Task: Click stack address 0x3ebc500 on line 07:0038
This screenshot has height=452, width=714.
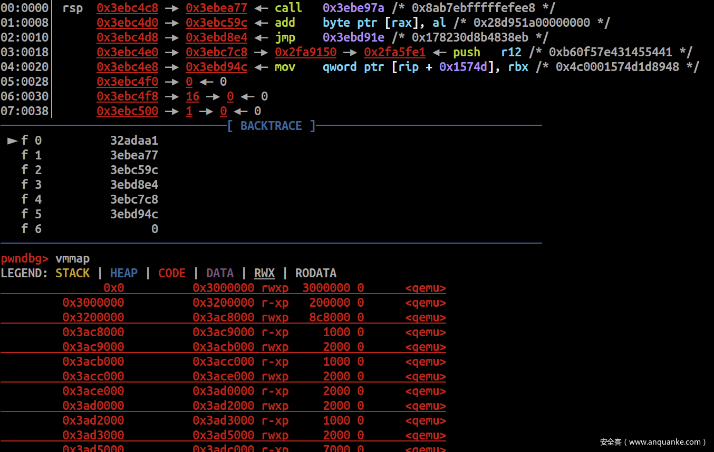Action: [x=127, y=111]
